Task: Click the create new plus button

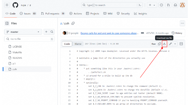Action: [x=150, y=5]
